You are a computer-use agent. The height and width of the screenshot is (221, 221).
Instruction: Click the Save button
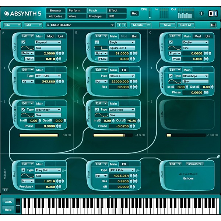(167, 25)
